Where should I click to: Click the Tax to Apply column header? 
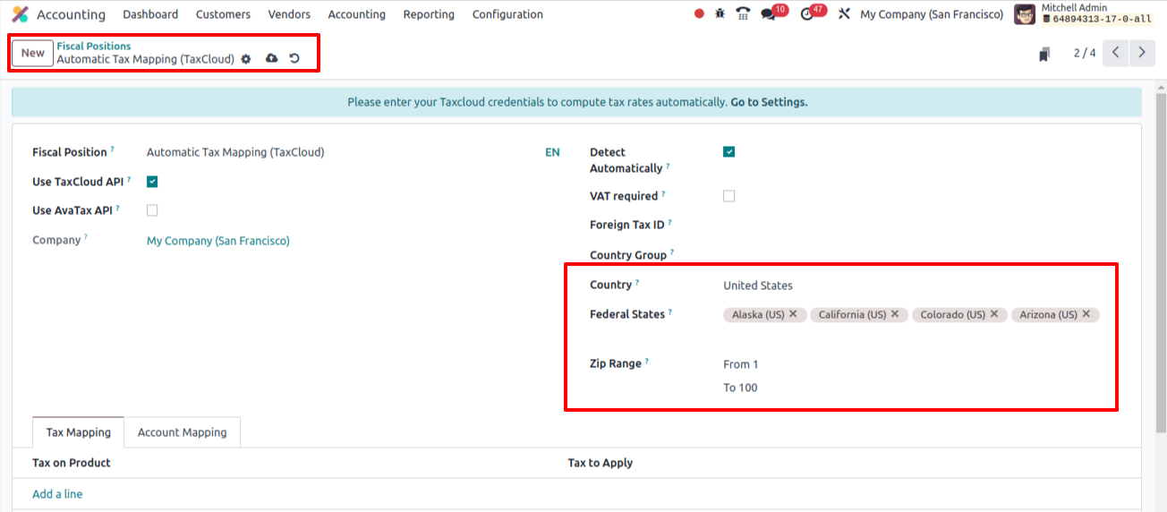pyautogui.click(x=601, y=463)
